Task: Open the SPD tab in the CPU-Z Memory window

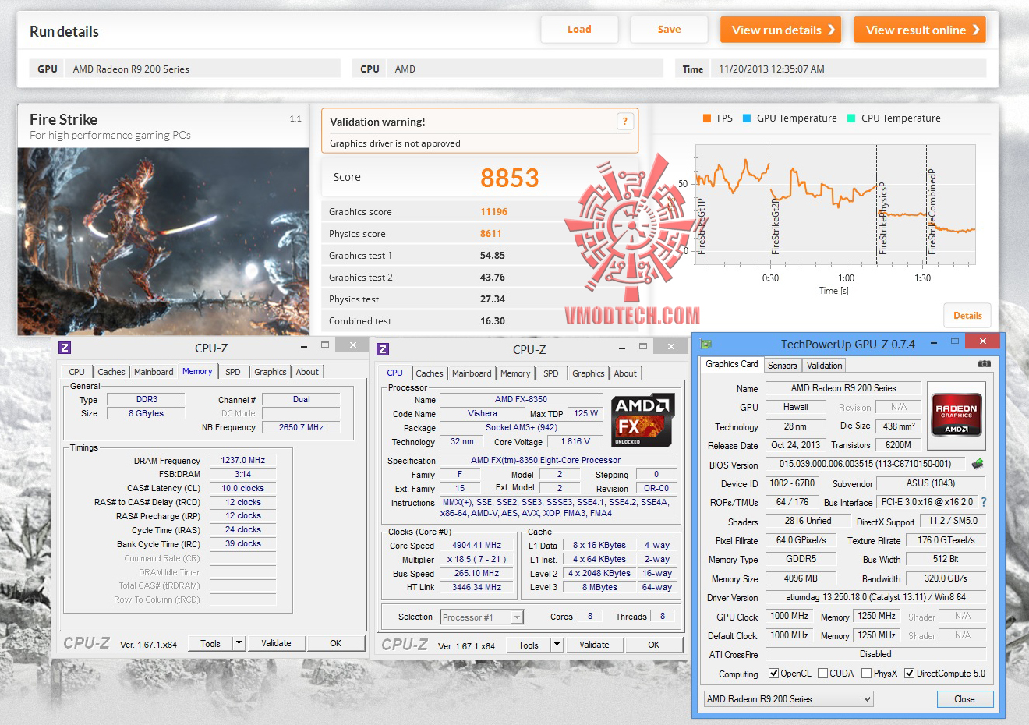Action: [232, 372]
